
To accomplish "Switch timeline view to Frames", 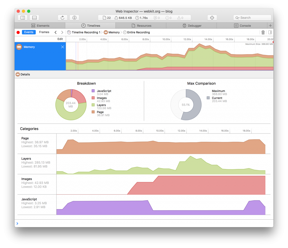I will coord(44,32).
